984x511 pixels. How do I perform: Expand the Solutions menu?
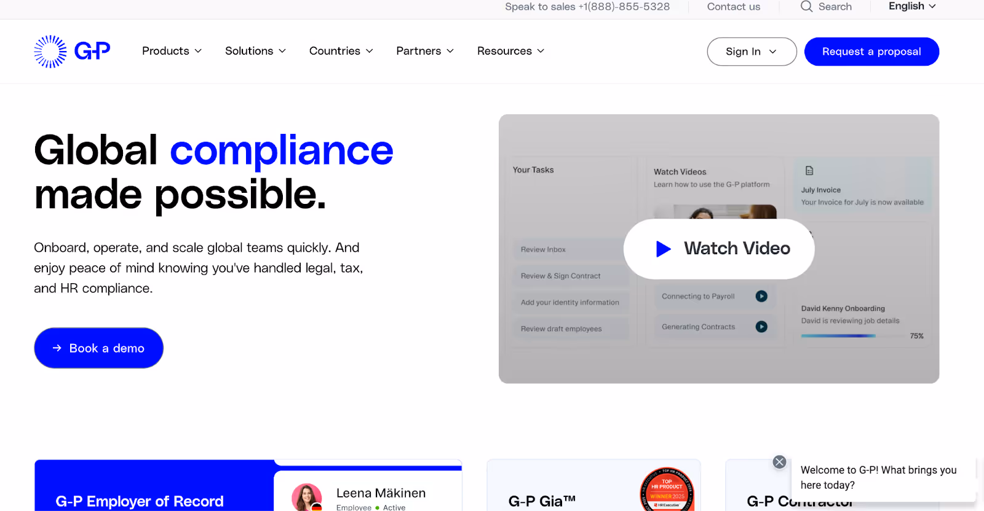(255, 51)
